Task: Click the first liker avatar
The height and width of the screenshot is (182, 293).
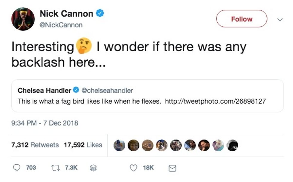Action: (119, 145)
